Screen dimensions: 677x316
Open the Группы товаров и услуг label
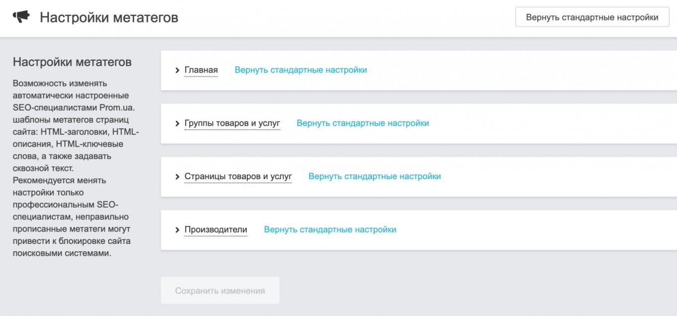(x=232, y=123)
